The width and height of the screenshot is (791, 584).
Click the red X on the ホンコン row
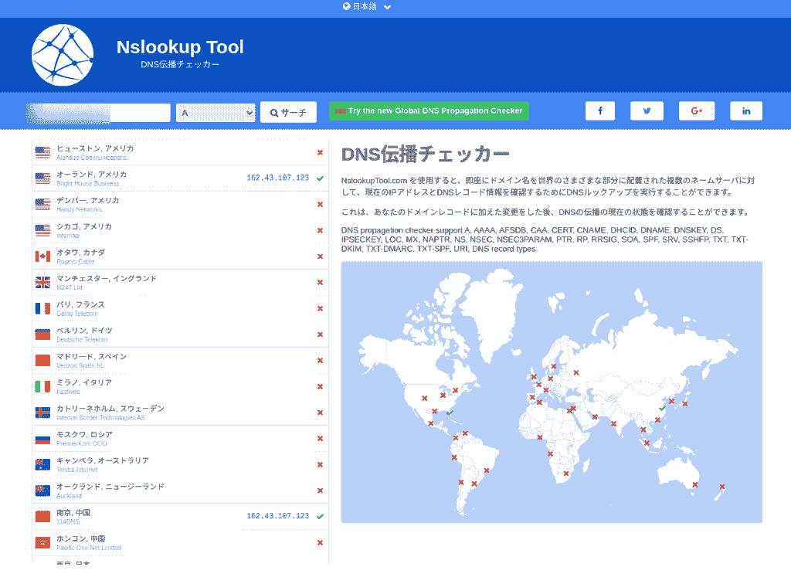tap(320, 542)
